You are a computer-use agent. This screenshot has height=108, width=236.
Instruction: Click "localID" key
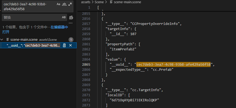click(x=115, y=95)
